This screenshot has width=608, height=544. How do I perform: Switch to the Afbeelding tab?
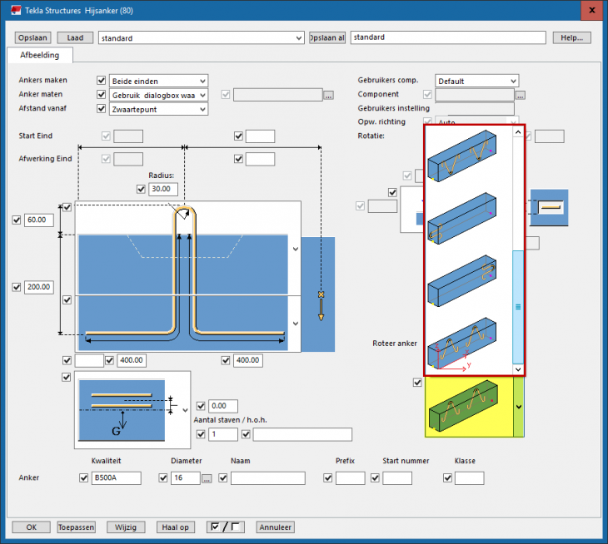40,55
